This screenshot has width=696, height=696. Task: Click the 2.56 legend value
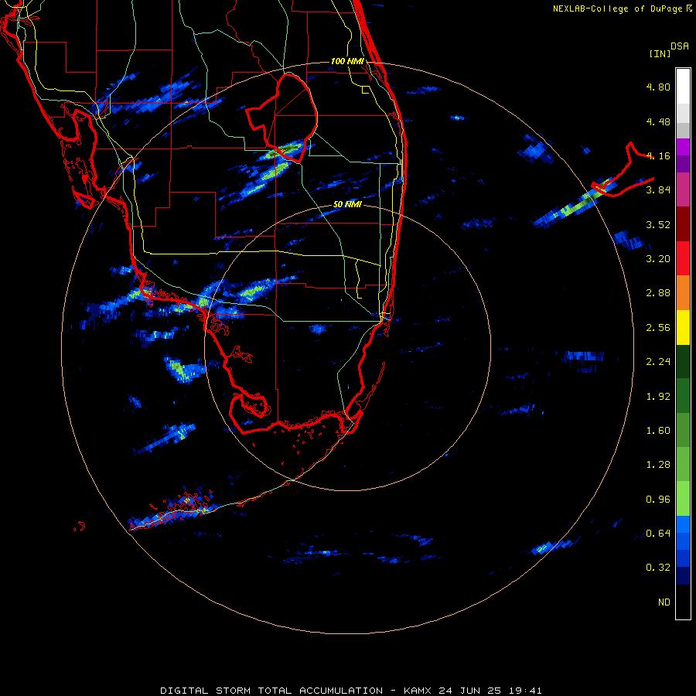pyautogui.click(x=658, y=328)
